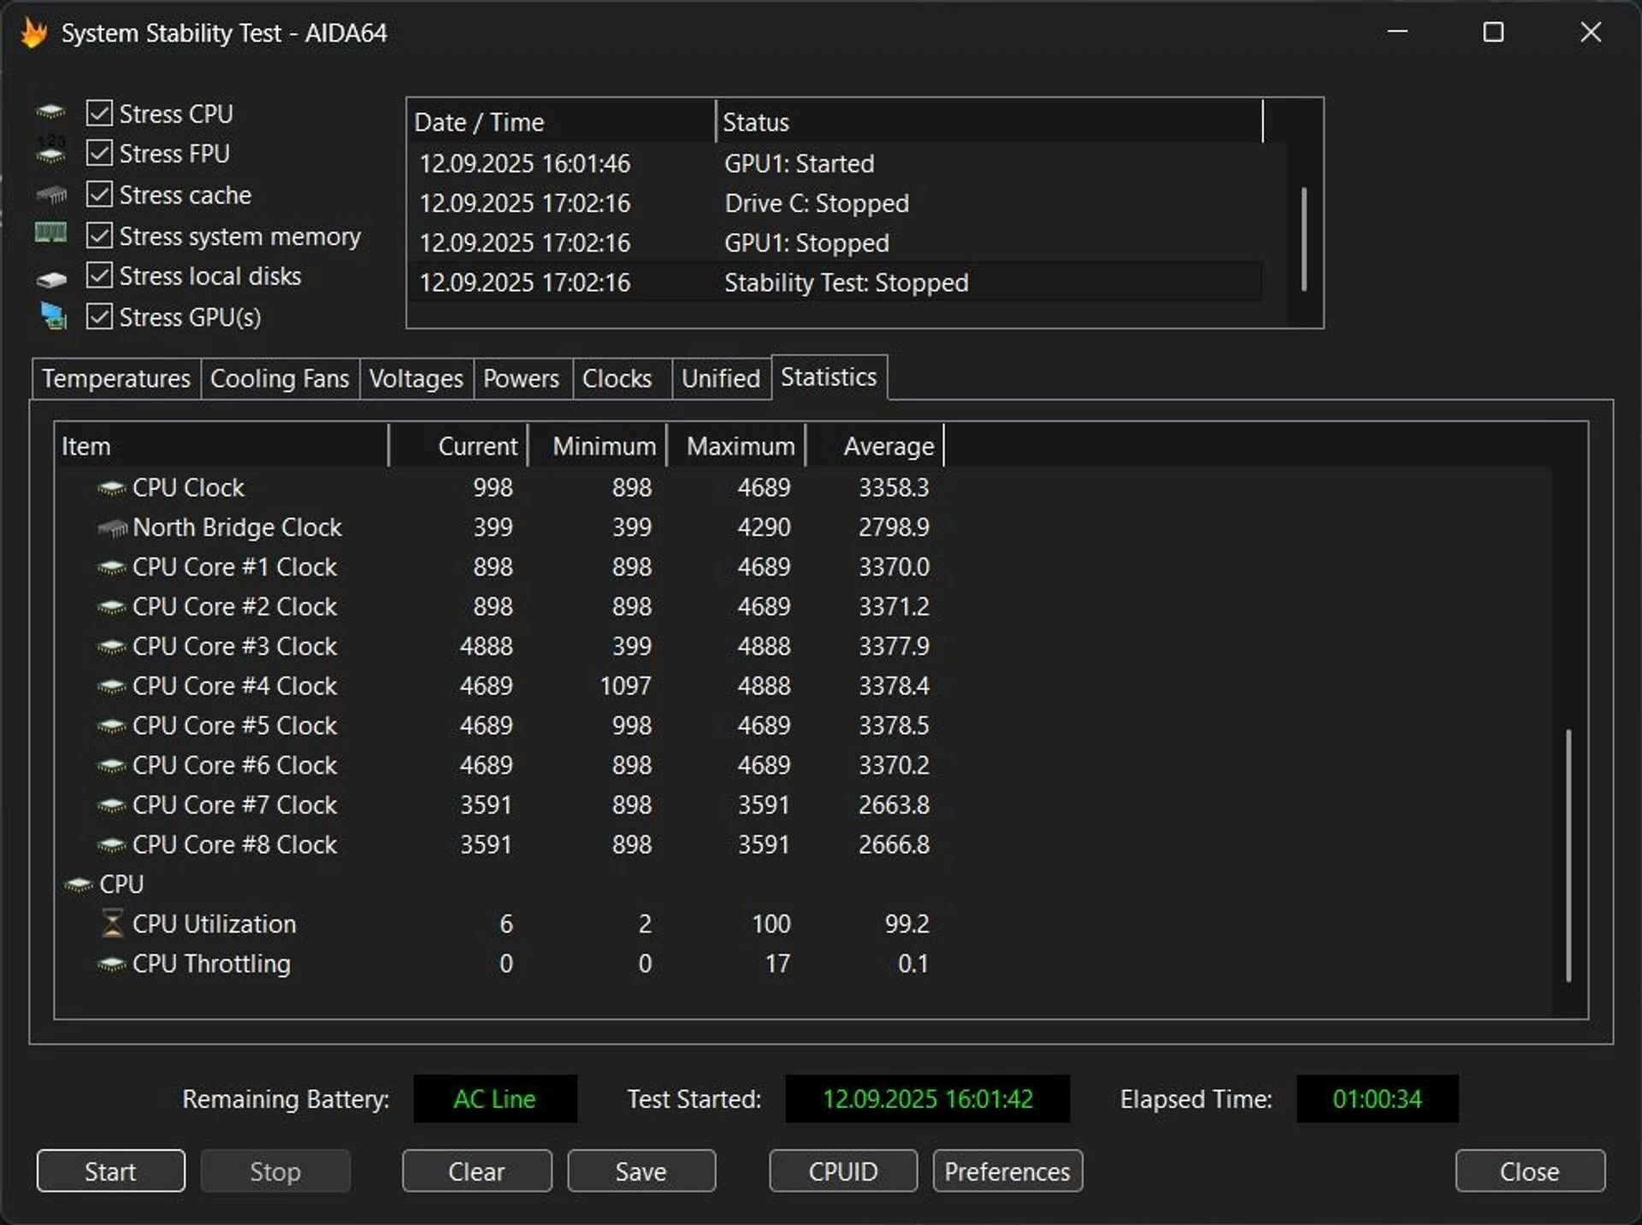Click the chip icon beside Stress CPU
Viewport: 1642px width, 1225px height.
pyautogui.click(x=50, y=112)
